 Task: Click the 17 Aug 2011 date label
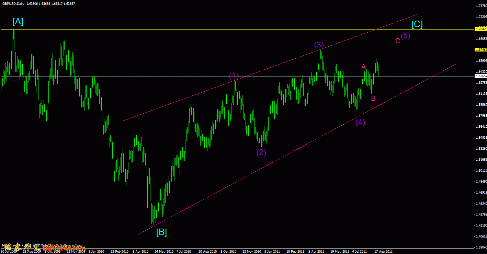coord(383,251)
